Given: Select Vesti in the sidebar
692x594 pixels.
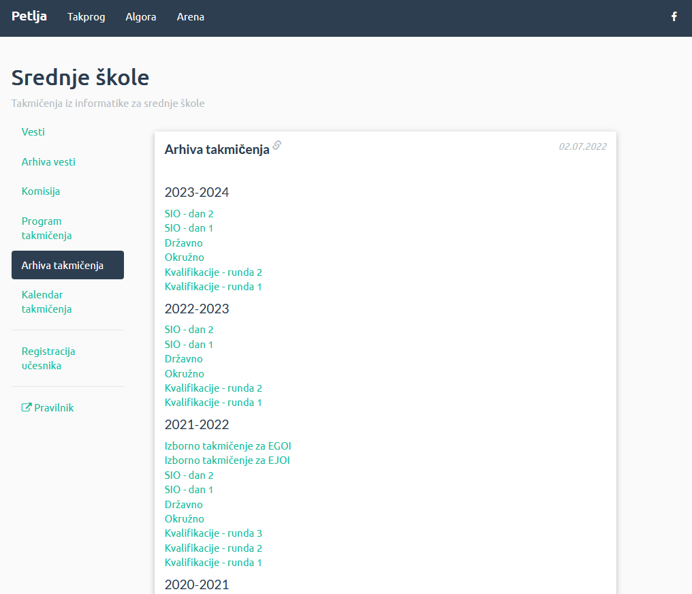Looking at the screenshot, I should tap(33, 132).
